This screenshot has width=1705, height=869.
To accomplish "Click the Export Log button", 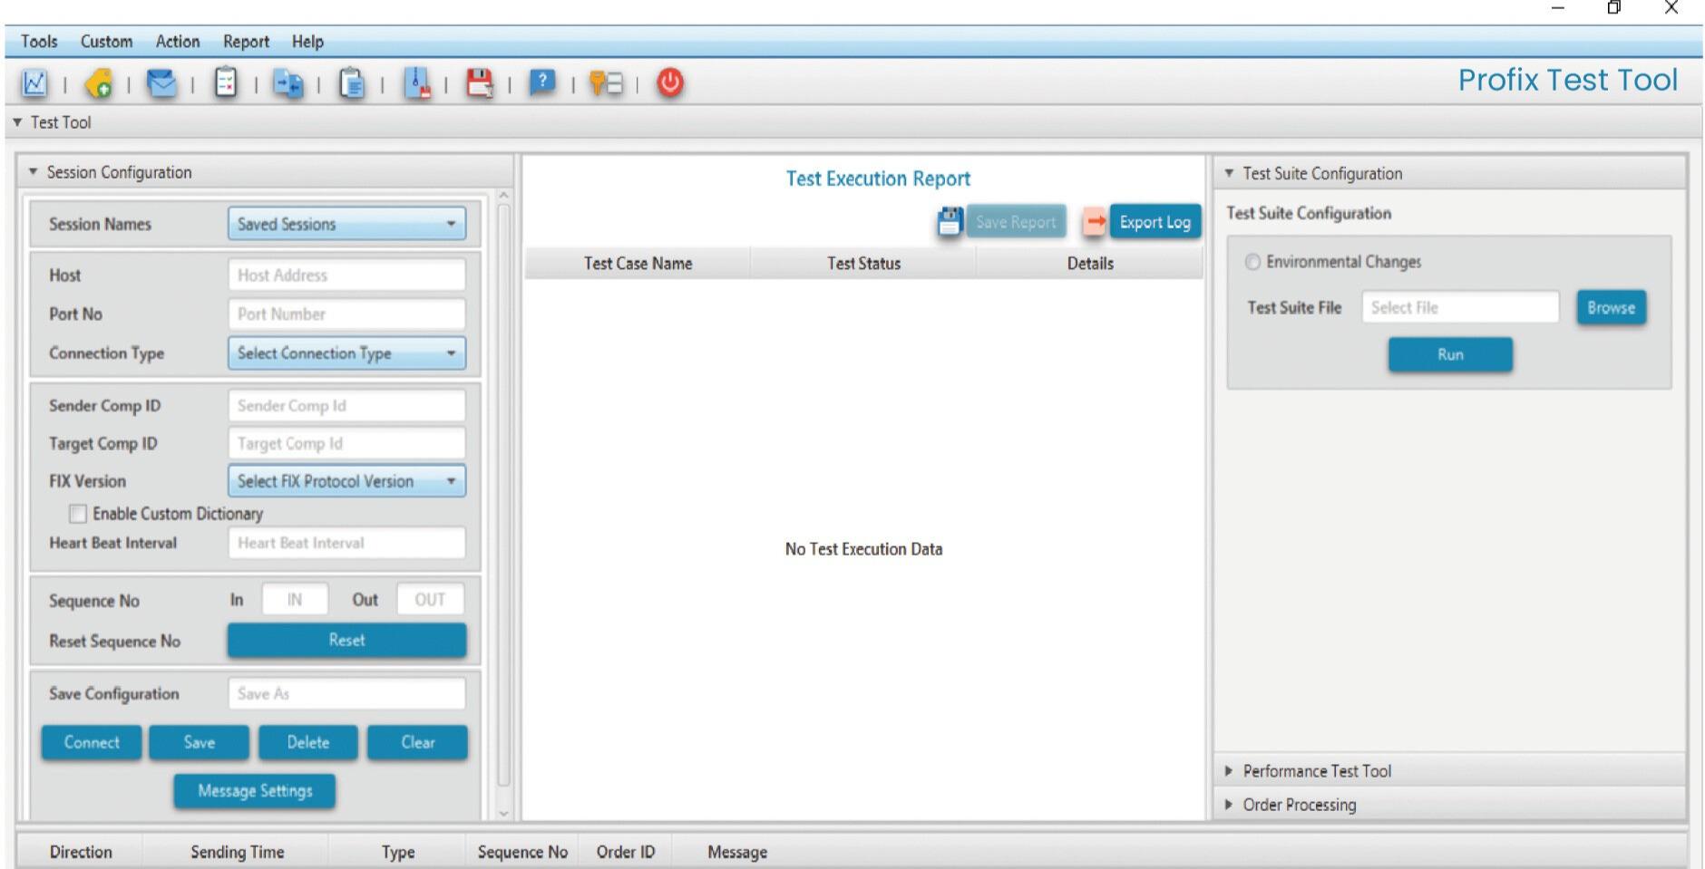I will [x=1155, y=222].
